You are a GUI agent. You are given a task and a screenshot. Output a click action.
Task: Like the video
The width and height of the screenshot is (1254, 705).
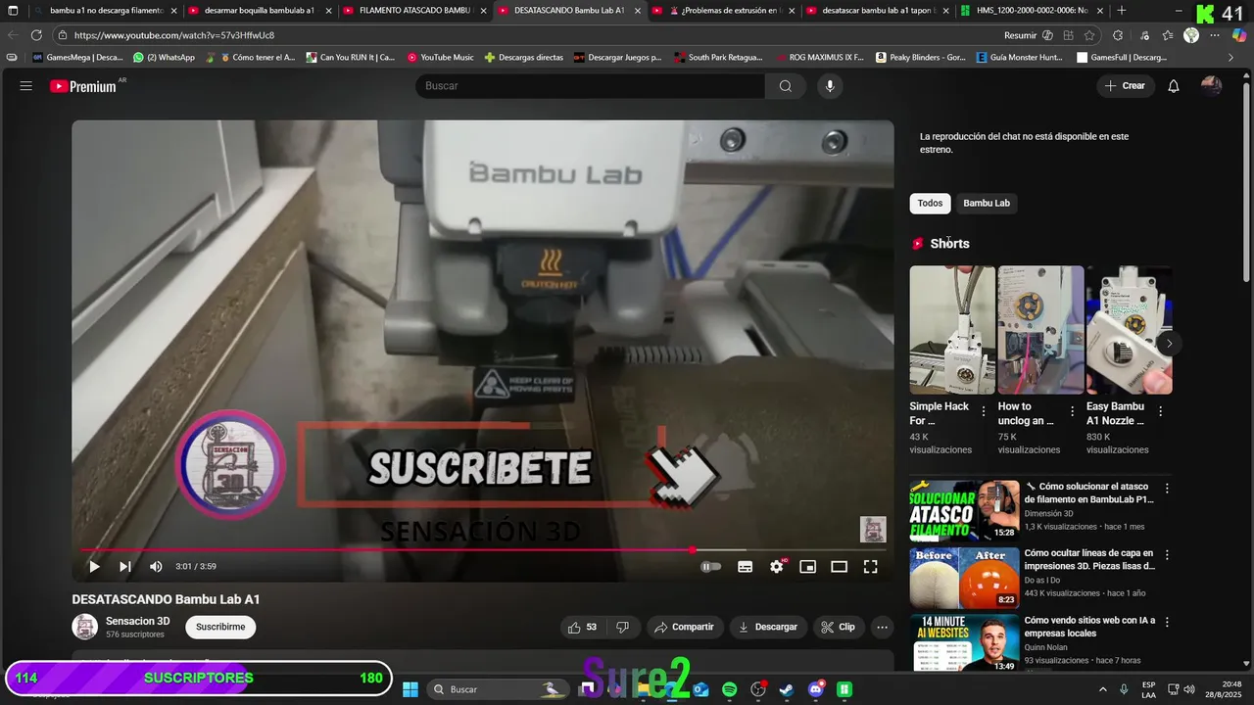583,627
